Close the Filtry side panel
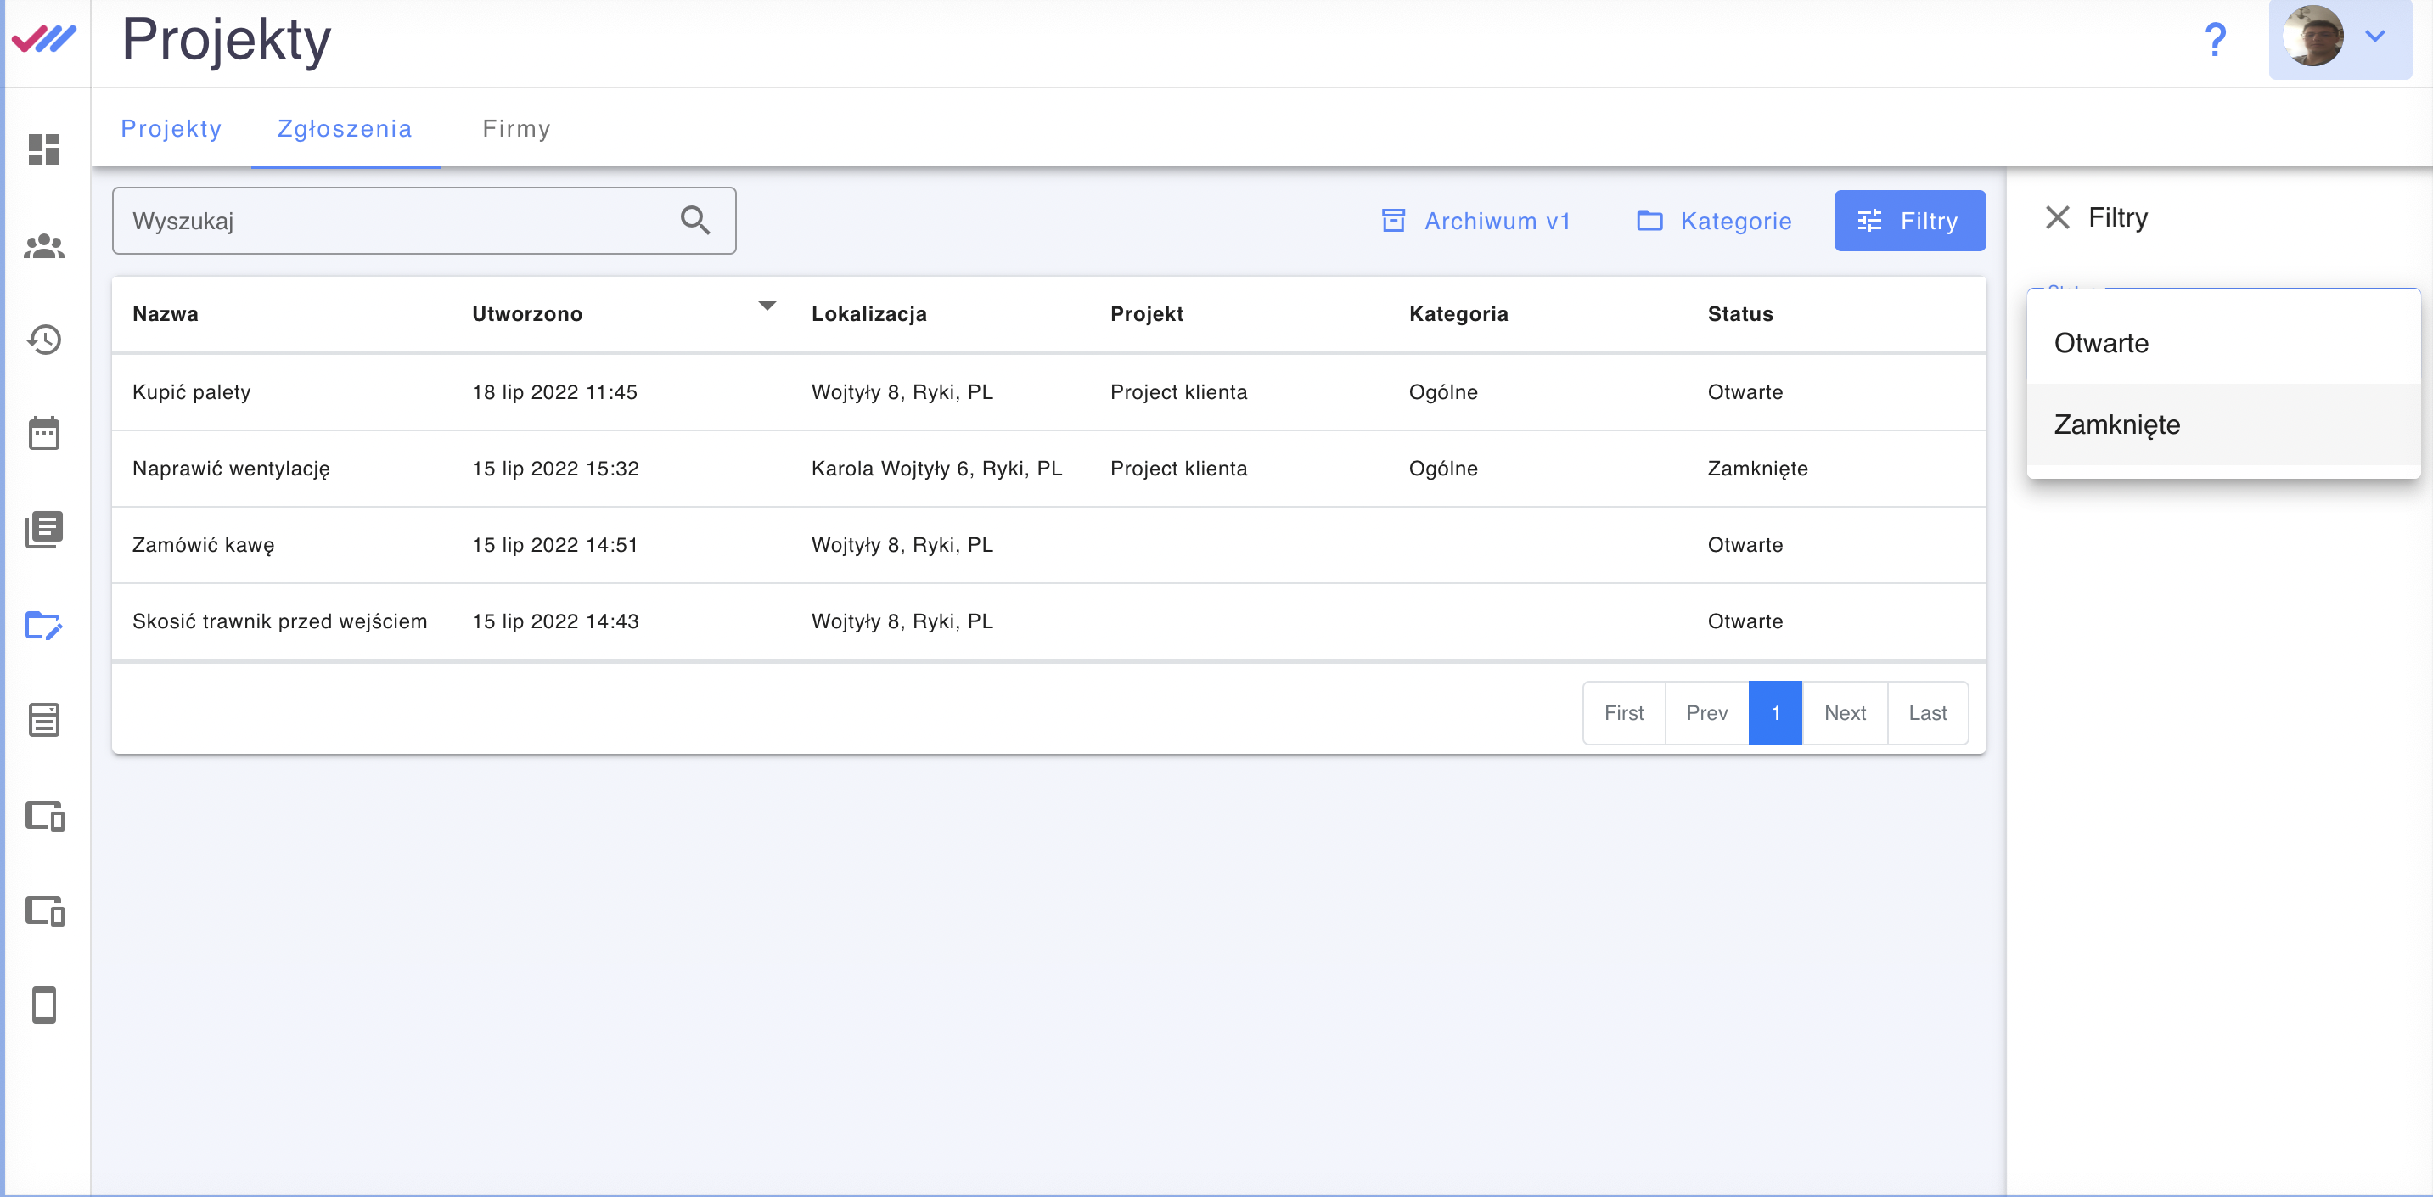The width and height of the screenshot is (2433, 1197). click(x=2056, y=217)
